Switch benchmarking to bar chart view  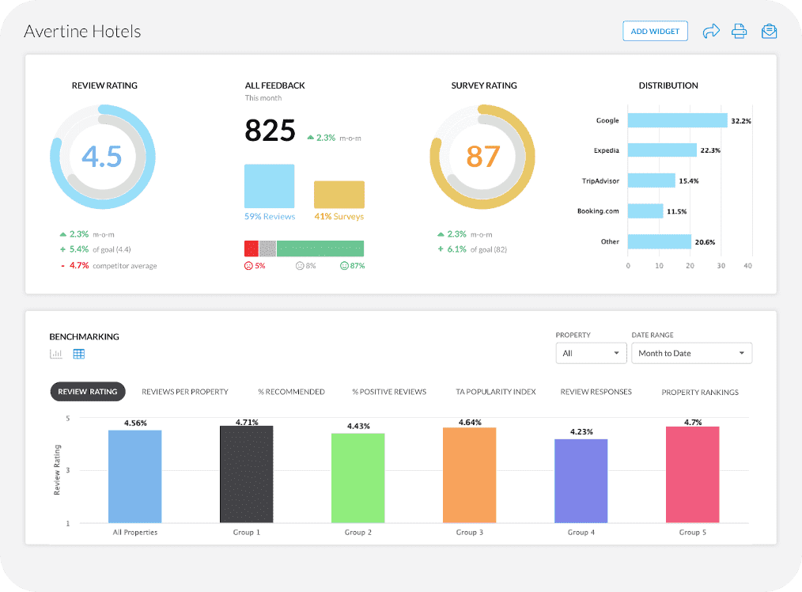point(56,354)
